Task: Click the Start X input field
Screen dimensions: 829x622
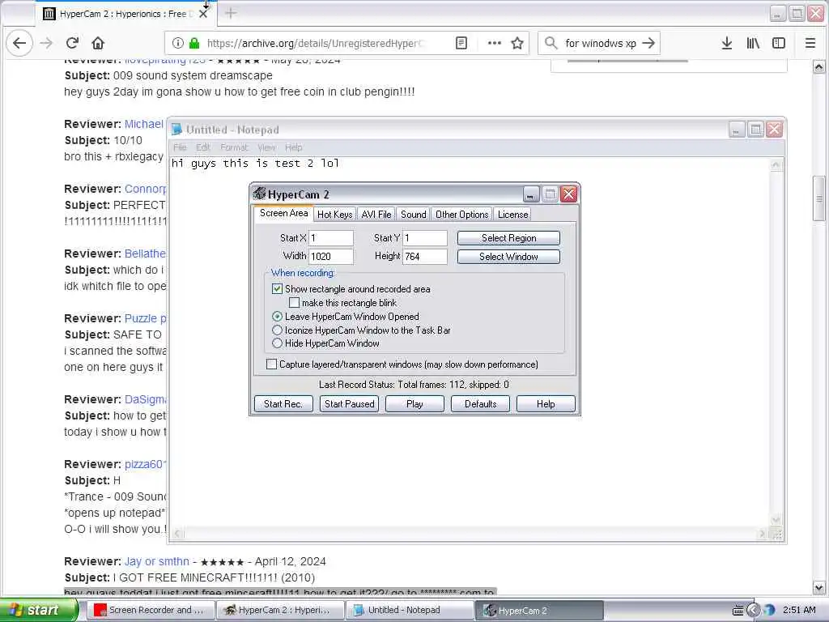Action: point(331,238)
